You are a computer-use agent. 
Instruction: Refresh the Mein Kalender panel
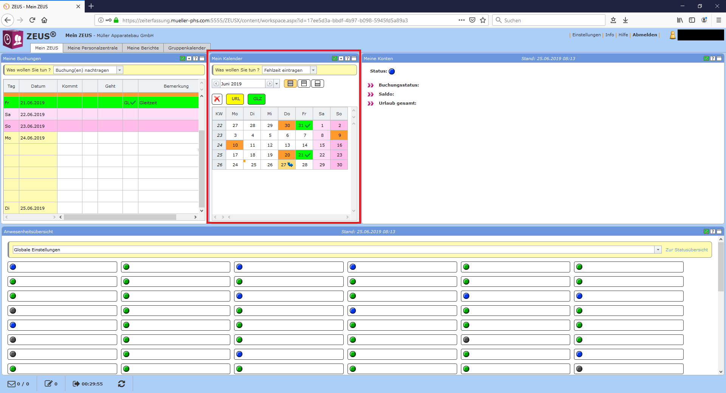(x=334, y=59)
